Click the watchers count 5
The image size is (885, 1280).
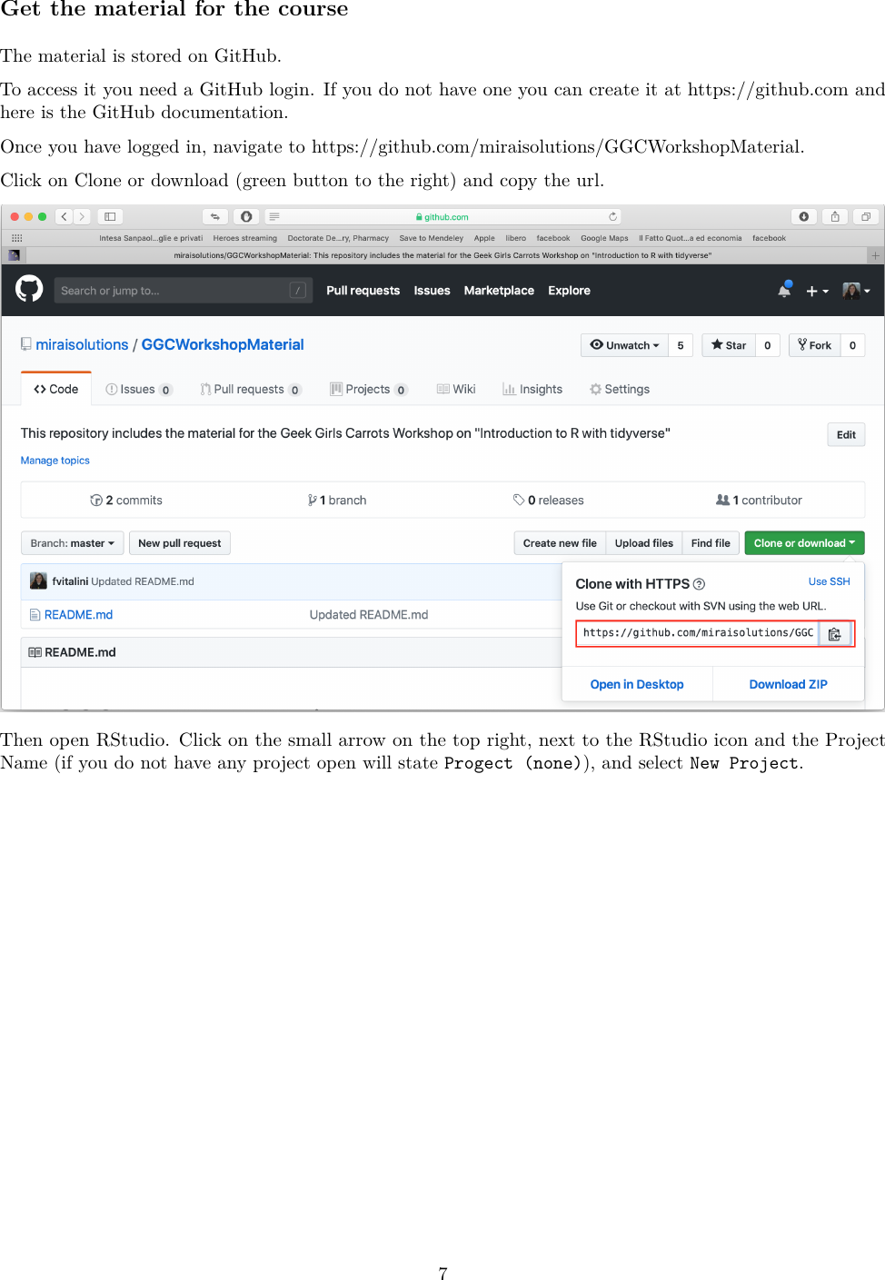click(x=681, y=345)
